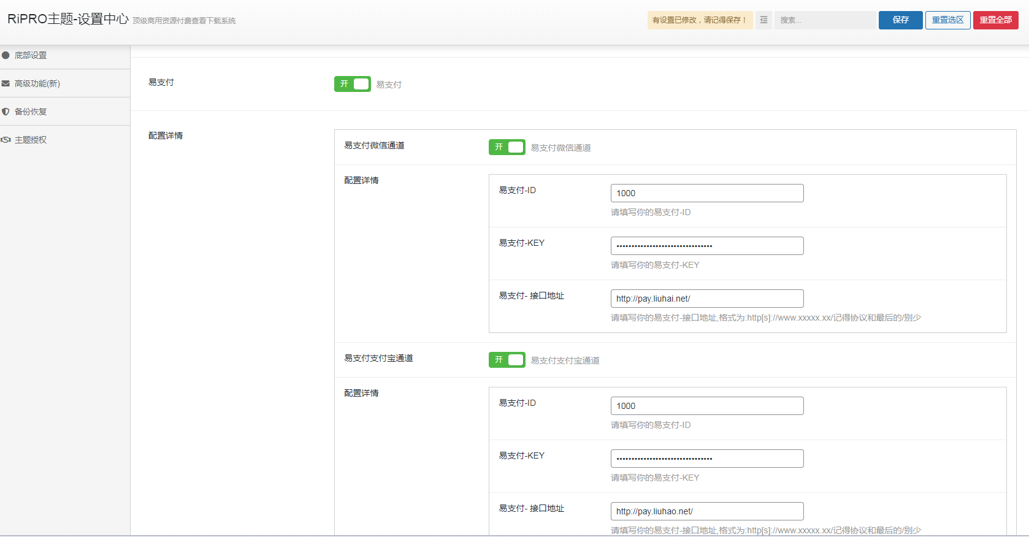Click the handshake icon beside 主题授权
The width and height of the screenshot is (1029, 537).
point(6,140)
